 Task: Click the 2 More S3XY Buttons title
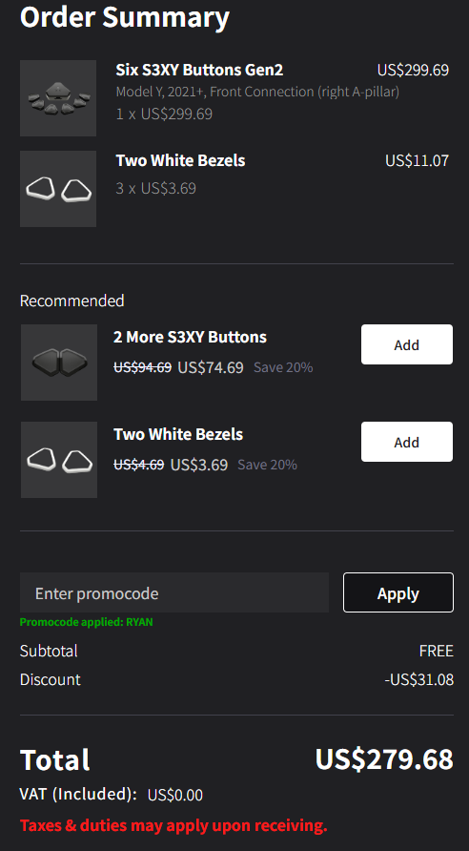[x=190, y=337]
